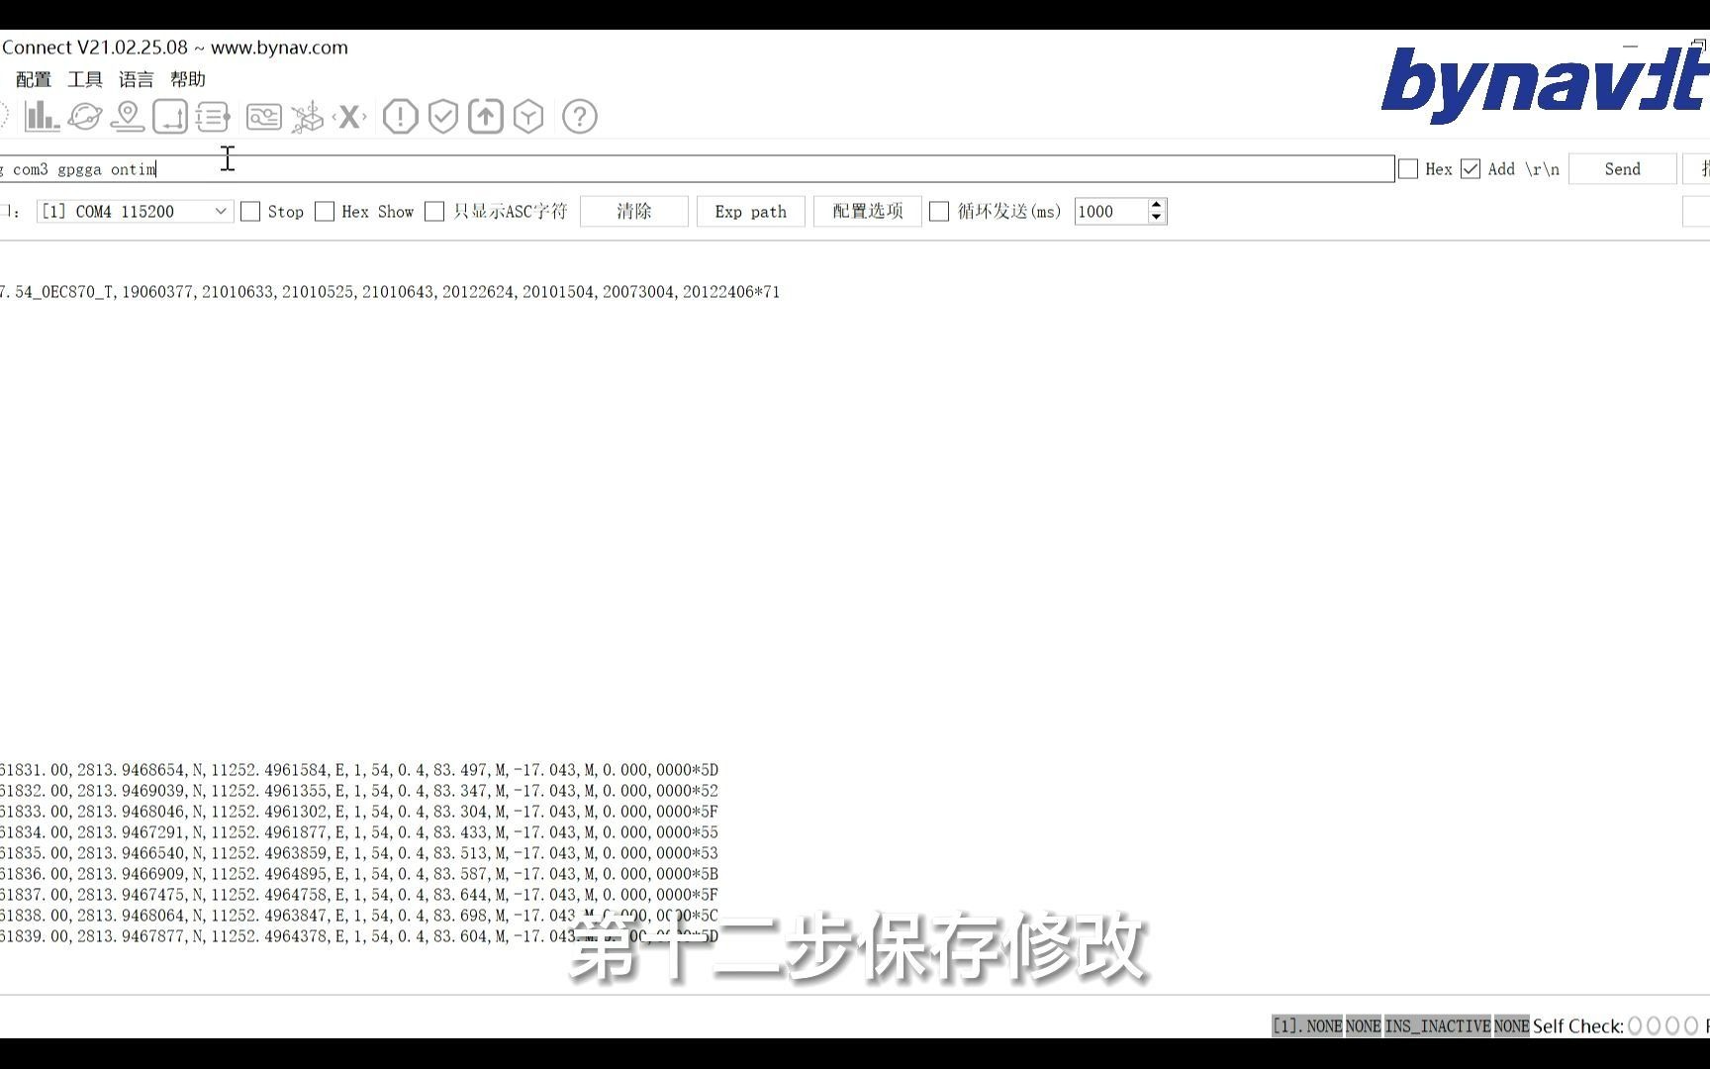Open the device configuration card icon

pyautogui.click(x=264, y=117)
